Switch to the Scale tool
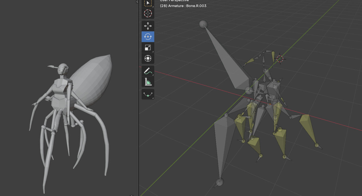 click(148, 47)
